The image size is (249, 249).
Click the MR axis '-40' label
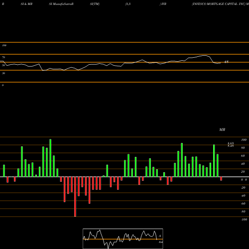[243, 196]
